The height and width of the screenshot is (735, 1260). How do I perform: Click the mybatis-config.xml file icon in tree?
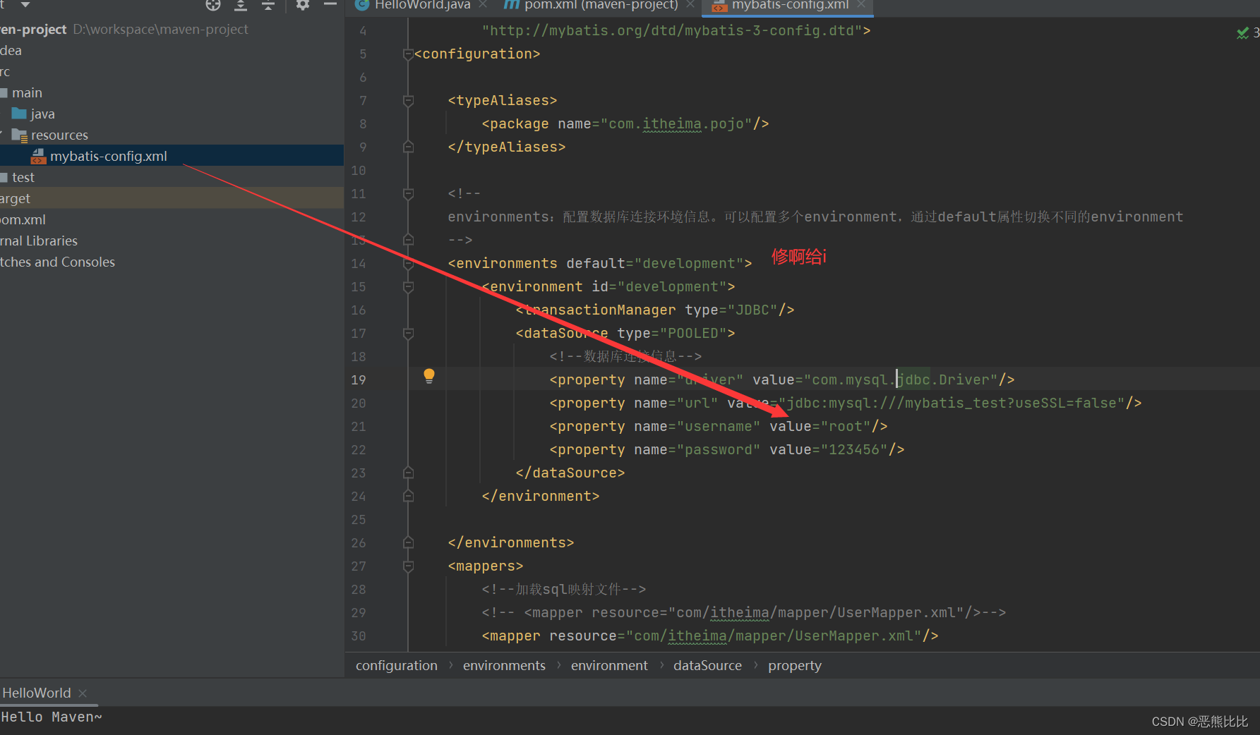tap(38, 156)
